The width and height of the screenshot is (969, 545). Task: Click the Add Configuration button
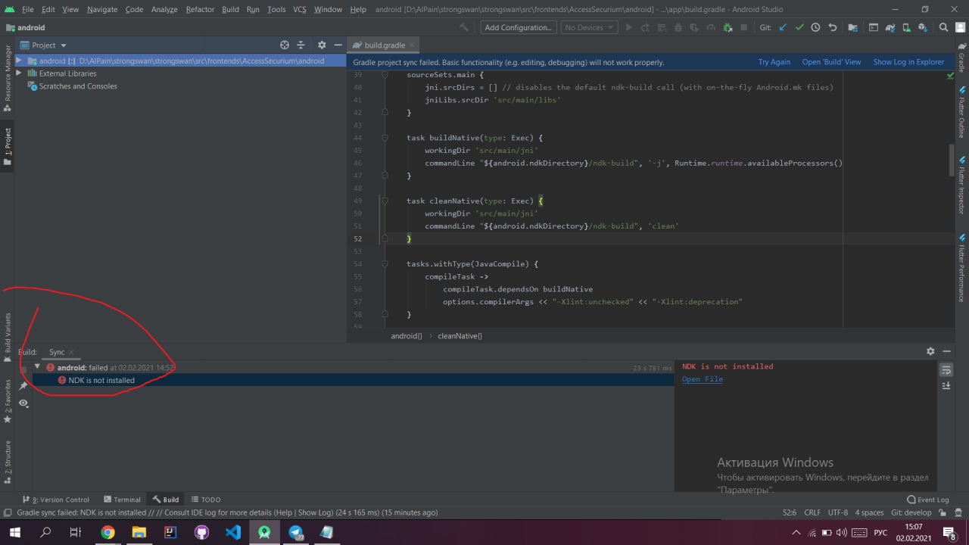(519, 27)
